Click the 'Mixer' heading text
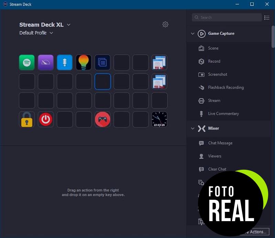The width and height of the screenshot is (275, 238). 213,128
